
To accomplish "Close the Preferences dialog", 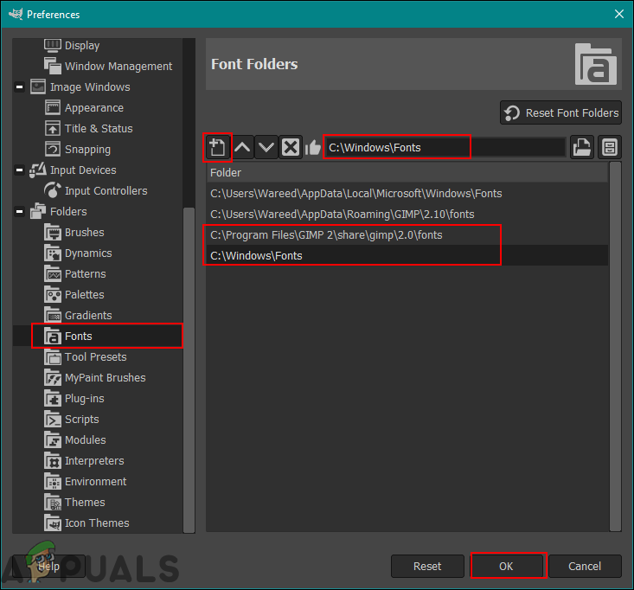I will pyautogui.click(x=619, y=14).
